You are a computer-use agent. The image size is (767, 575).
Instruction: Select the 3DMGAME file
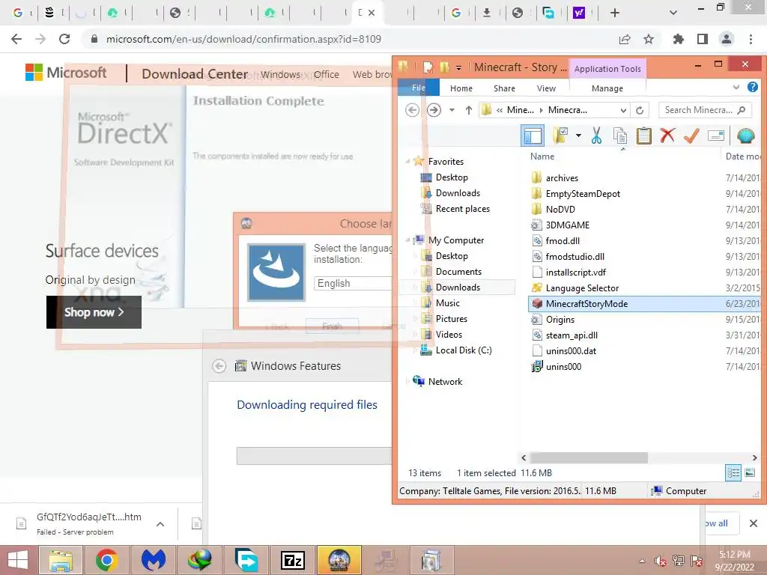(568, 225)
